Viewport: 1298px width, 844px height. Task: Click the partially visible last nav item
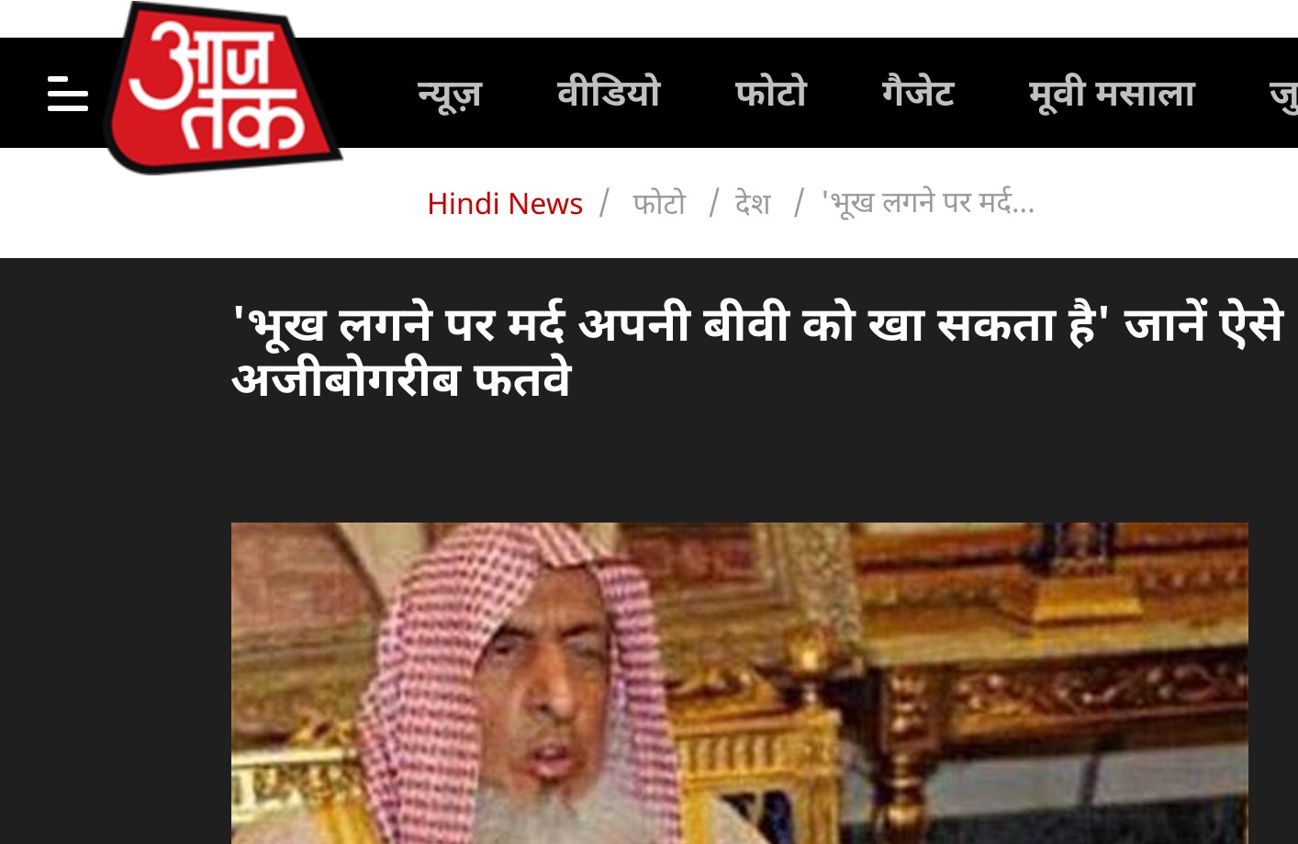1283,95
